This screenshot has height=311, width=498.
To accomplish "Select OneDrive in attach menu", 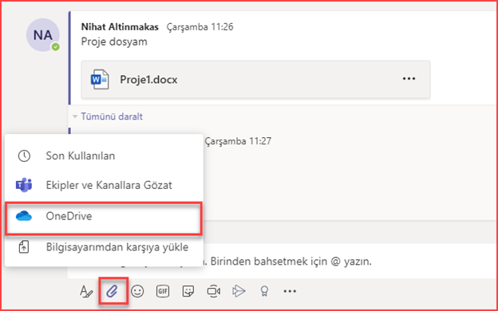I will pos(104,216).
